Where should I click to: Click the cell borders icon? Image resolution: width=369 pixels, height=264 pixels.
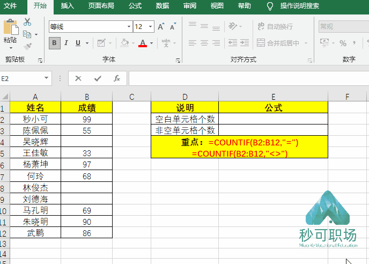[x=101, y=43]
